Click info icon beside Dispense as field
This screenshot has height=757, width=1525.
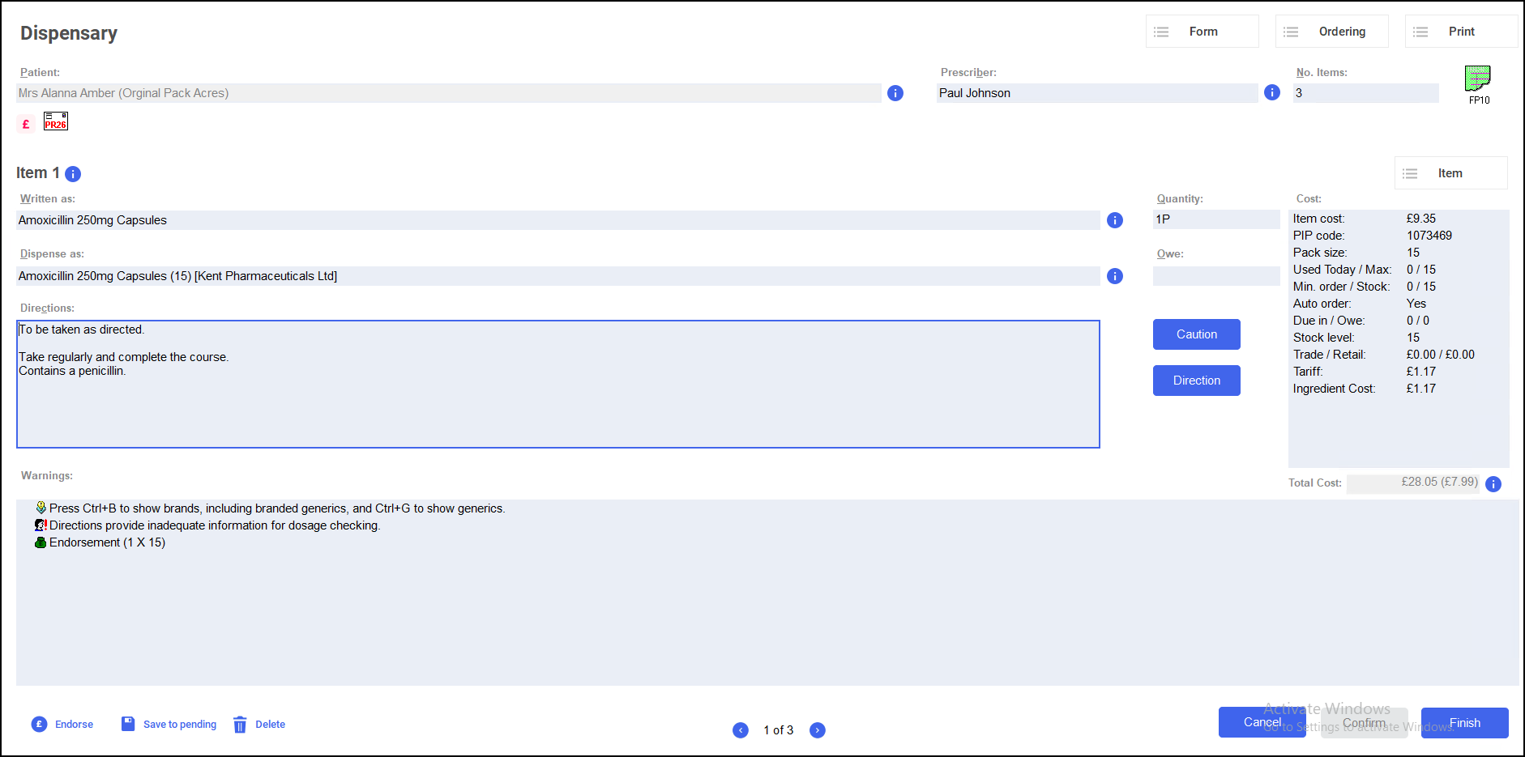point(1114,276)
